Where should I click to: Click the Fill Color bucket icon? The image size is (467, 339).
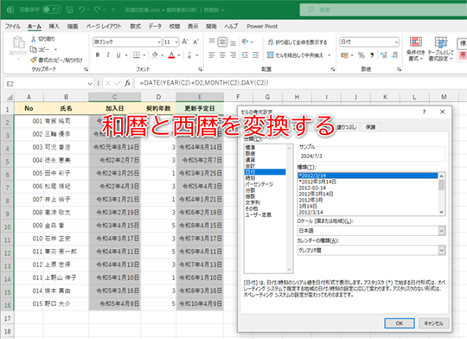(x=155, y=54)
